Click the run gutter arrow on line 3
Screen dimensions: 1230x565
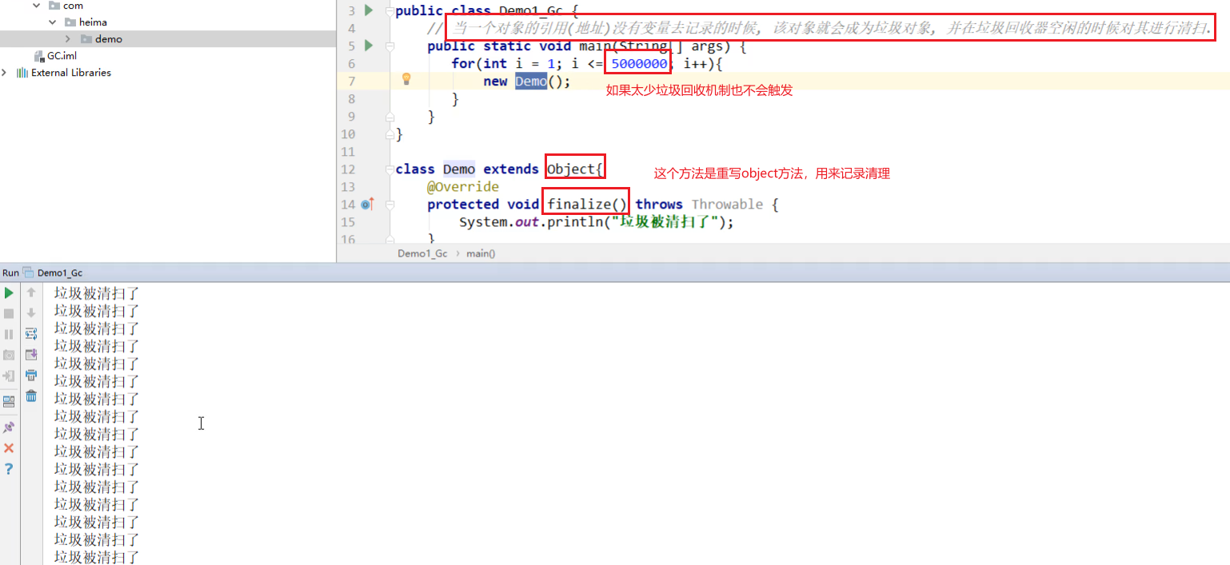(369, 10)
